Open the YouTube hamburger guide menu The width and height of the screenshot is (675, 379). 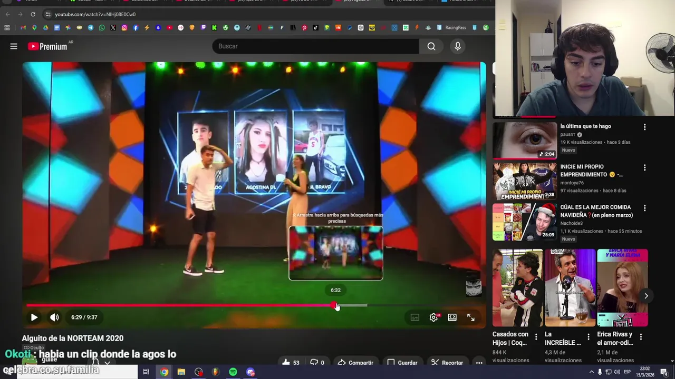[x=14, y=46]
